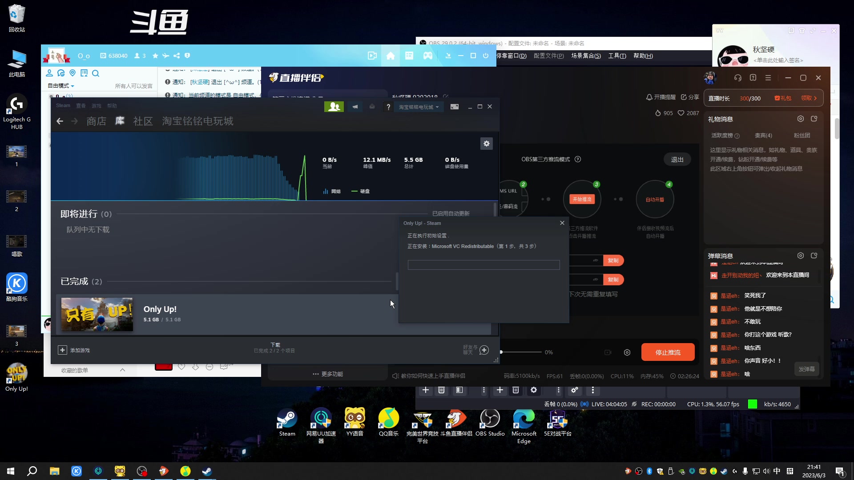Click green OBS stream status indicator

(753, 404)
